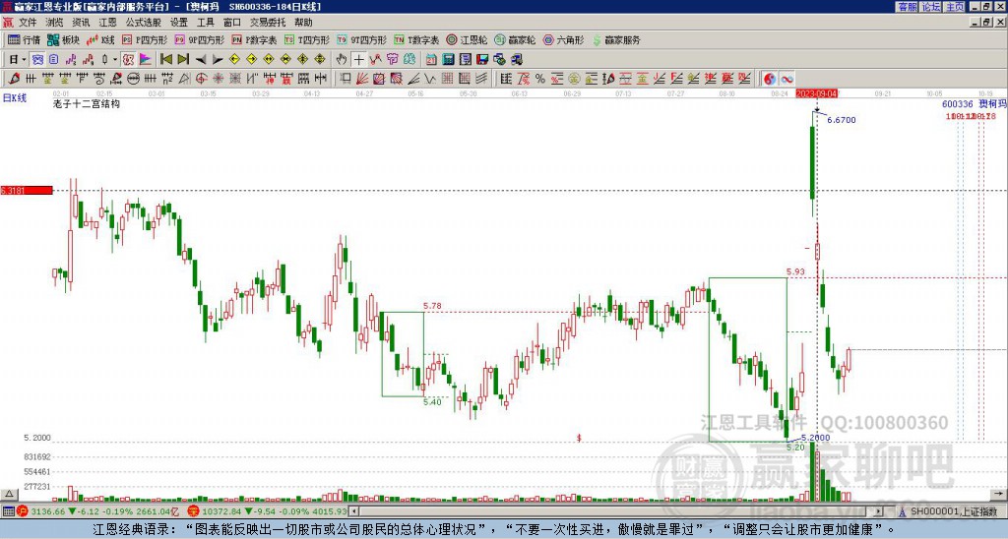The image size is (1008, 539).
Task: Click the red flag chart icon
Action: click(x=146, y=59)
